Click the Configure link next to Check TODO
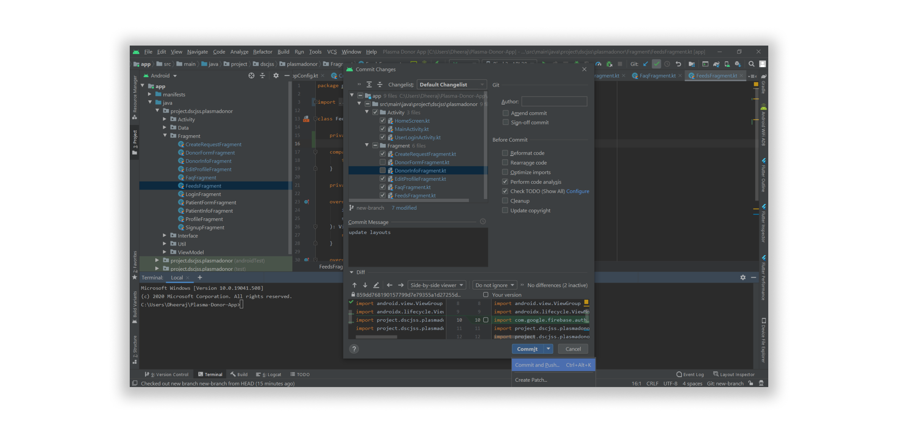Viewport: 898px width, 433px height. click(x=577, y=191)
